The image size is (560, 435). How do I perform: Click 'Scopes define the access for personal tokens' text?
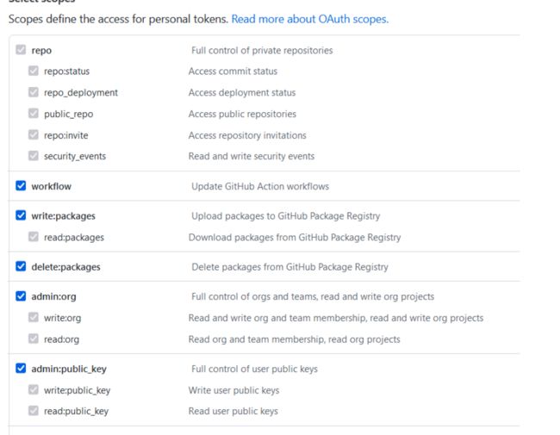(117, 19)
